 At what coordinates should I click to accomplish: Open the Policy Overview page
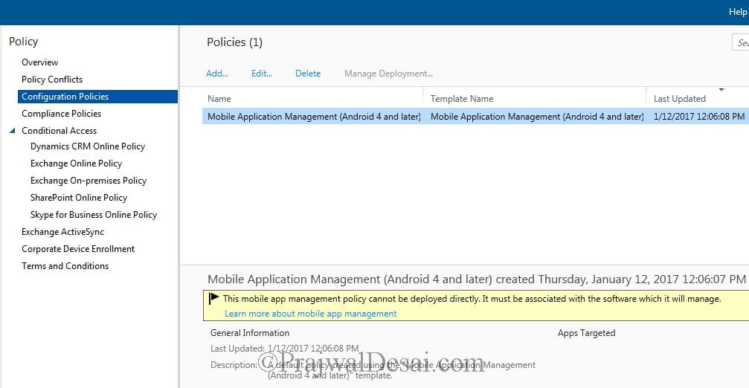pos(39,62)
